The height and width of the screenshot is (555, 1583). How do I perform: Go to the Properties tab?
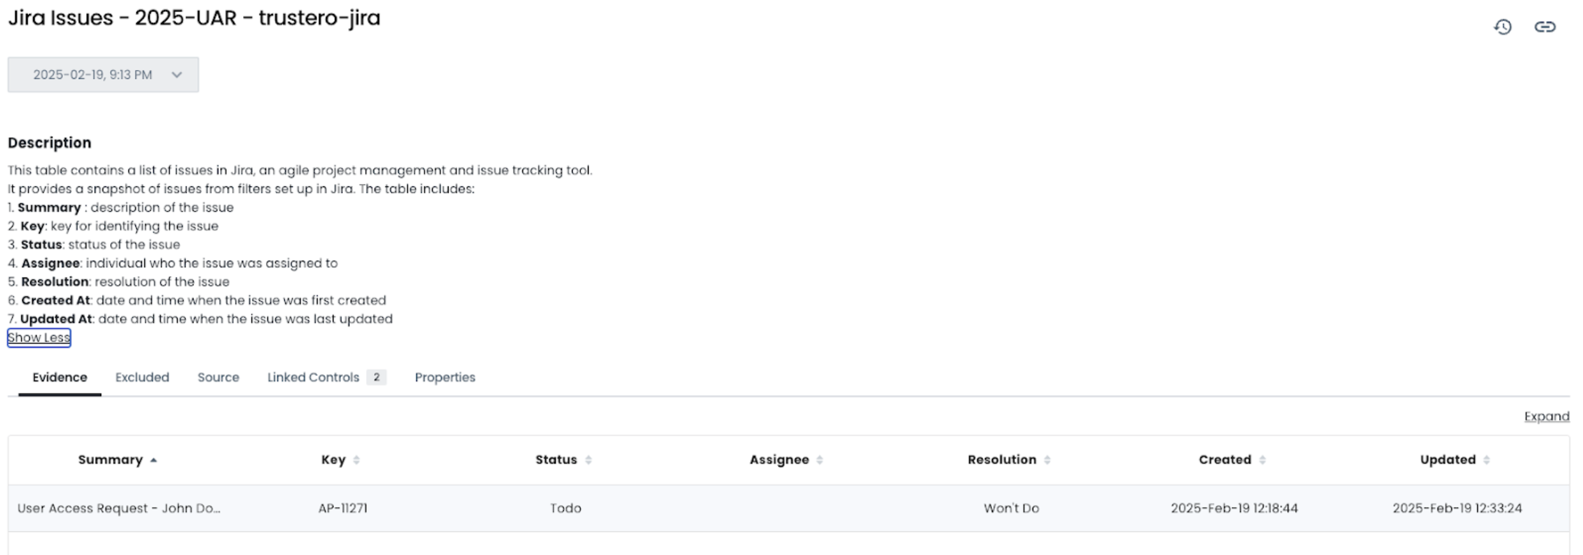(x=445, y=377)
